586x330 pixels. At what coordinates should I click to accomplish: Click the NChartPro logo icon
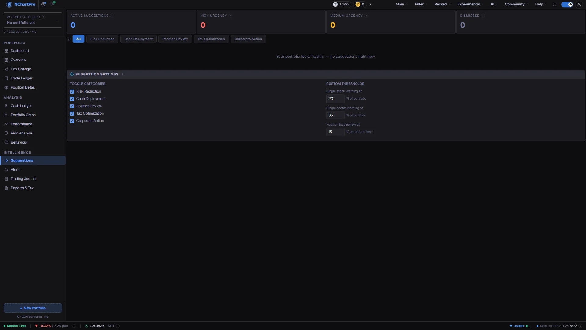[9, 4]
